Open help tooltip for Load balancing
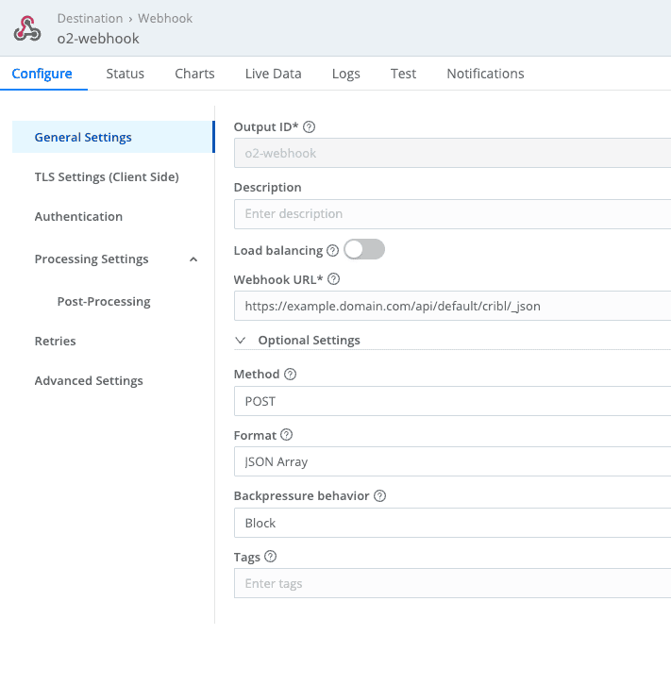The height and width of the screenshot is (685, 671). [332, 250]
